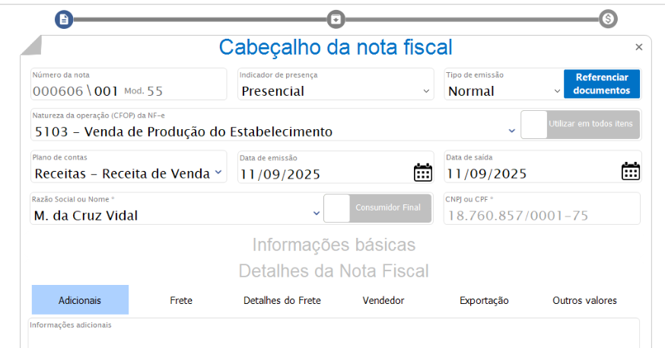The height and width of the screenshot is (348, 665).
Task: Close the Cabeçalho da nota fiscal dialog
Action: 638,47
